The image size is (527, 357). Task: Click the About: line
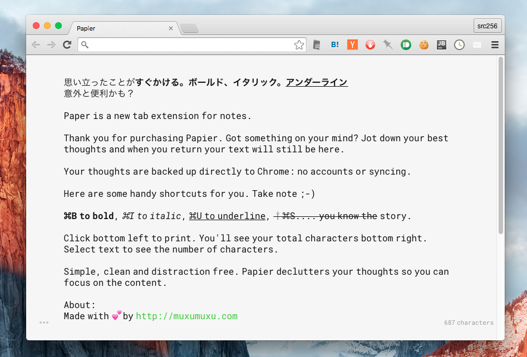coord(80,305)
